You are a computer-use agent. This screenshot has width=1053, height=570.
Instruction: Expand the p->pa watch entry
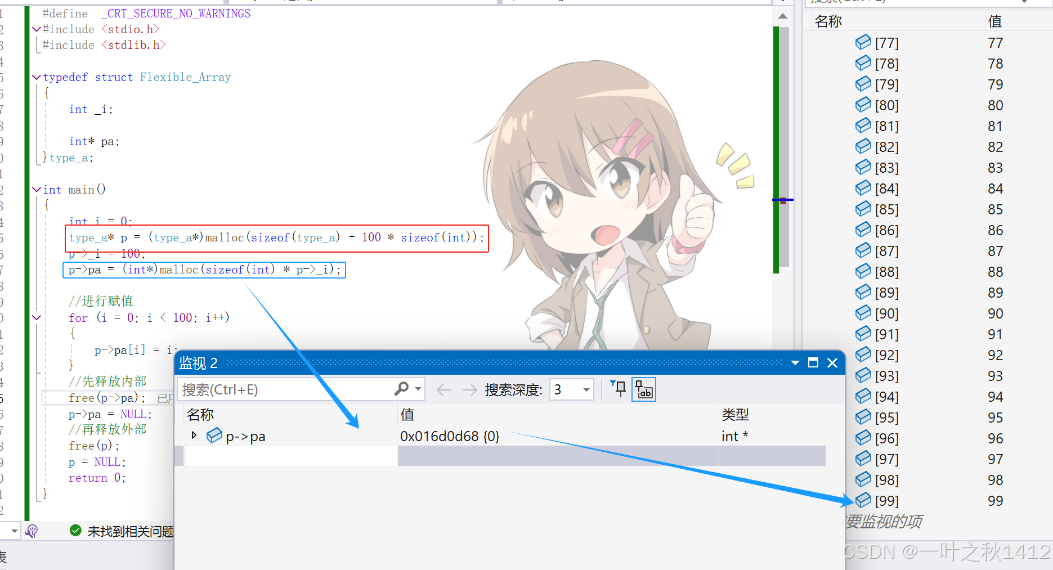(x=194, y=436)
